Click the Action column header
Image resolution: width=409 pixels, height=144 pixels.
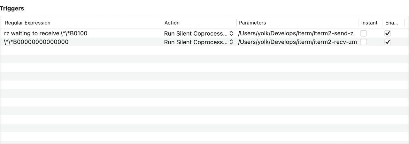click(172, 23)
